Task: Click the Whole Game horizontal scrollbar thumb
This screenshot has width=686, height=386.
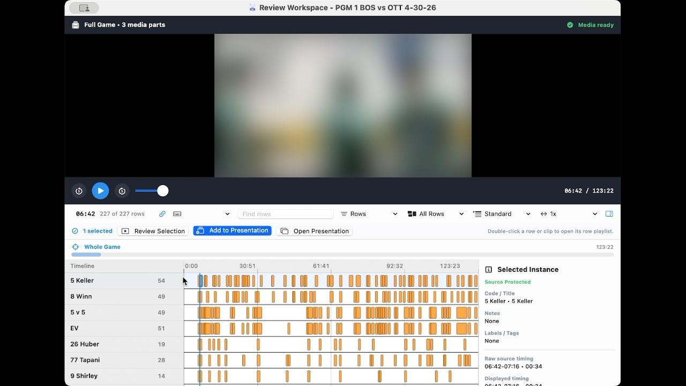Action: click(86, 255)
